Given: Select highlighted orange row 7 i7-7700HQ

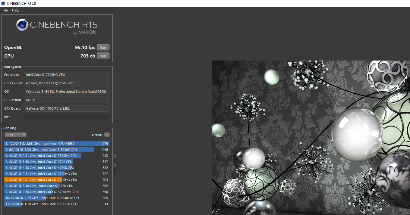Looking at the screenshot, I should click(57, 180).
